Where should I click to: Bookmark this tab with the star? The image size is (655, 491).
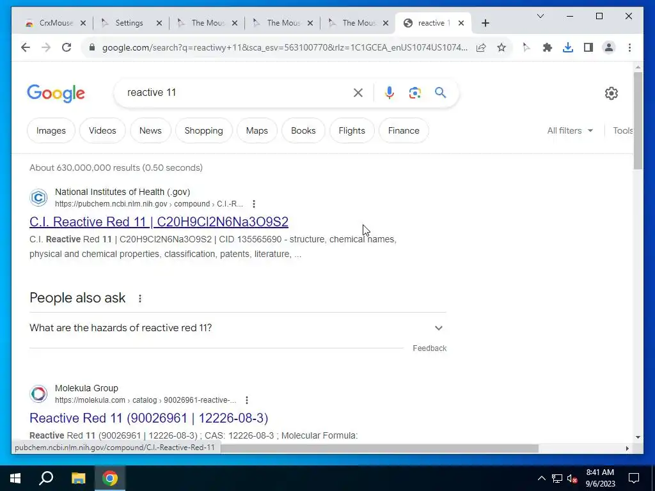(x=501, y=47)
